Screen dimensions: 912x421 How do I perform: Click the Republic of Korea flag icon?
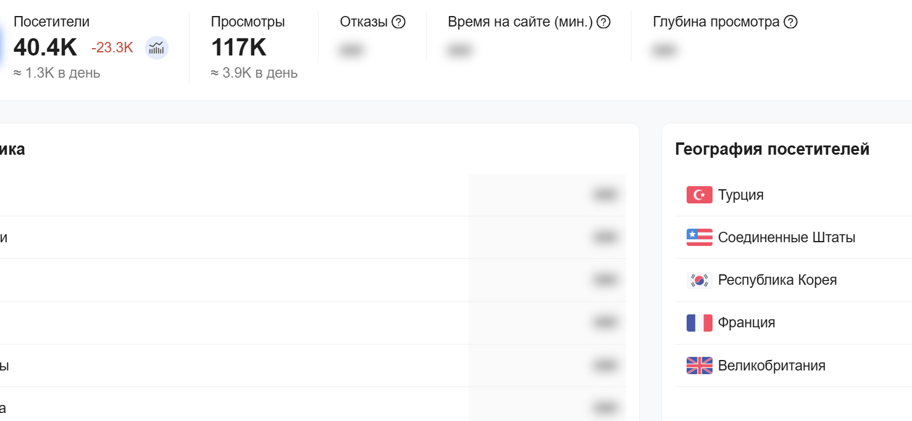pos(699,280)
